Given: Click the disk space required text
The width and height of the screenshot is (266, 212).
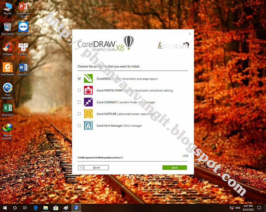Looking at the screenshot, I should click(x=100, y=158).
